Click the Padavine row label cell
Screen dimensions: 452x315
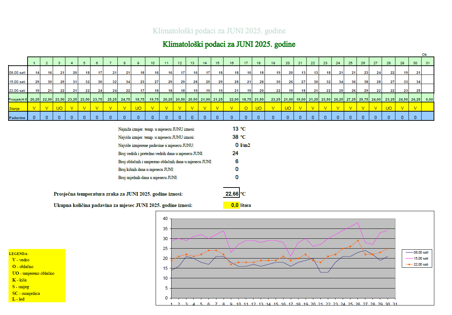click(18, 117)
